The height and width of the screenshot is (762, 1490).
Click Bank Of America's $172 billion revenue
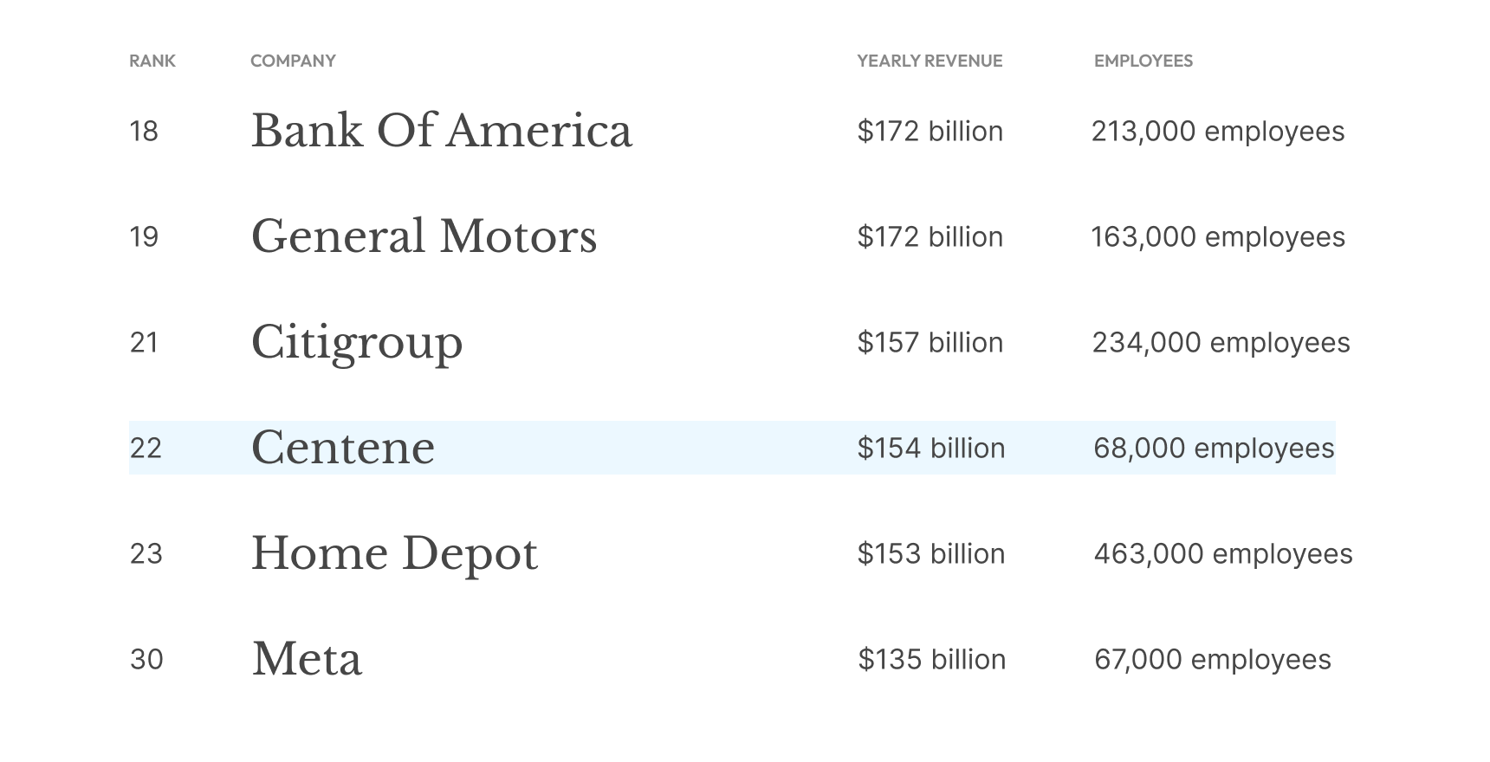[930, 131]
